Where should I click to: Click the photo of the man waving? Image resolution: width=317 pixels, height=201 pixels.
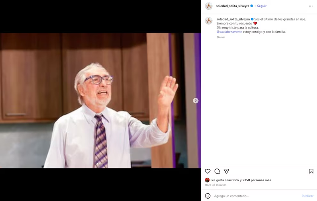[100, 100]
